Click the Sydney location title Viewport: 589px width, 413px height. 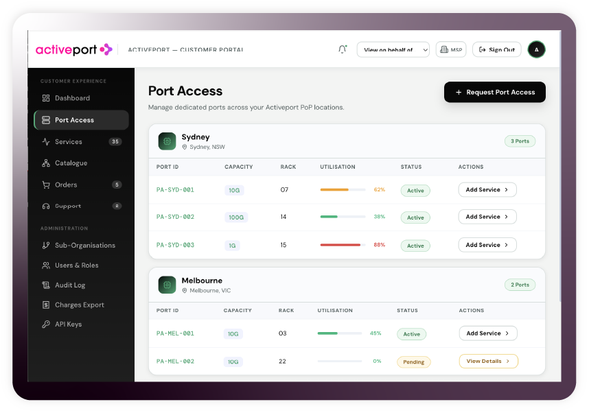click(x=196, y=137)
